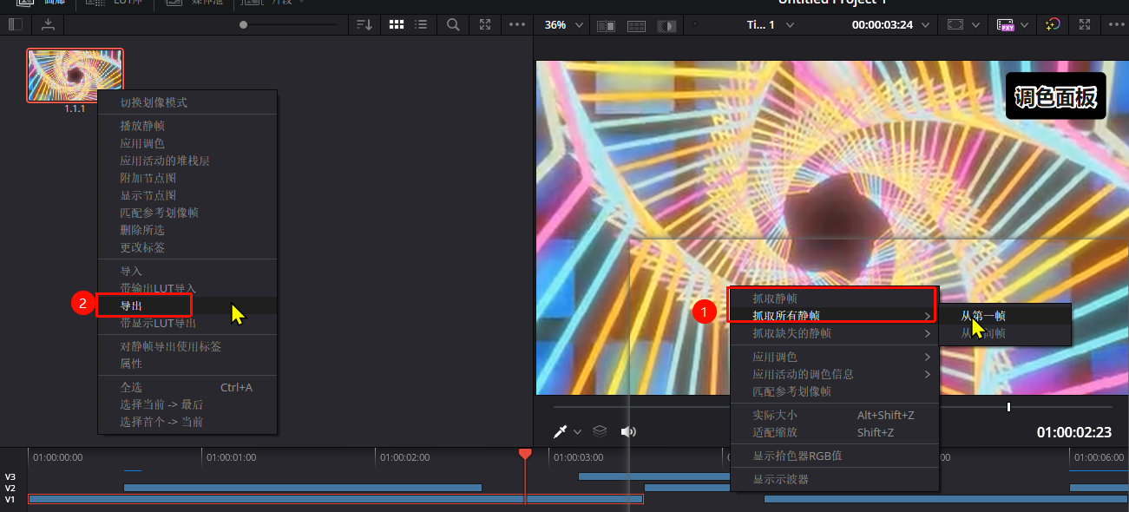Click the import stills download icon
Screen dimensions: 1129x512
49,24
